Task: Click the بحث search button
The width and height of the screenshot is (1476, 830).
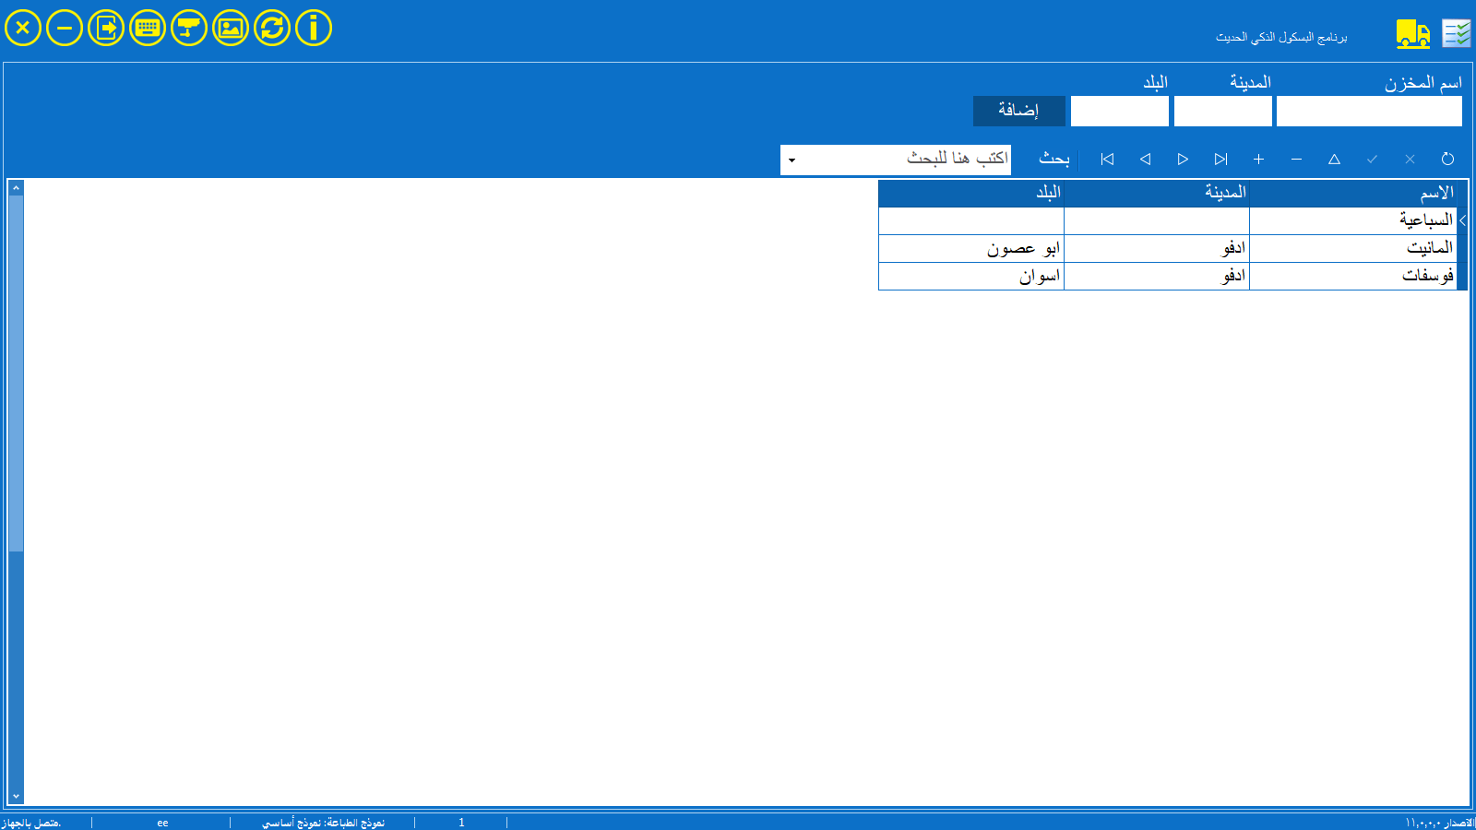Action: (1053, 160)
